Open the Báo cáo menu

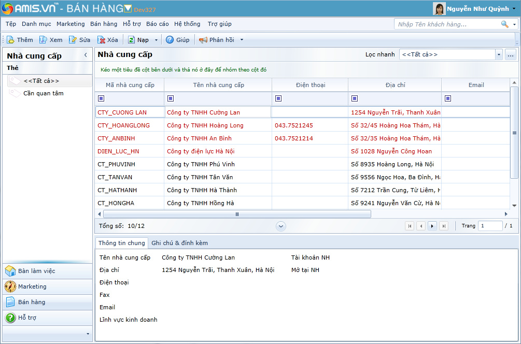coord(157,24)
